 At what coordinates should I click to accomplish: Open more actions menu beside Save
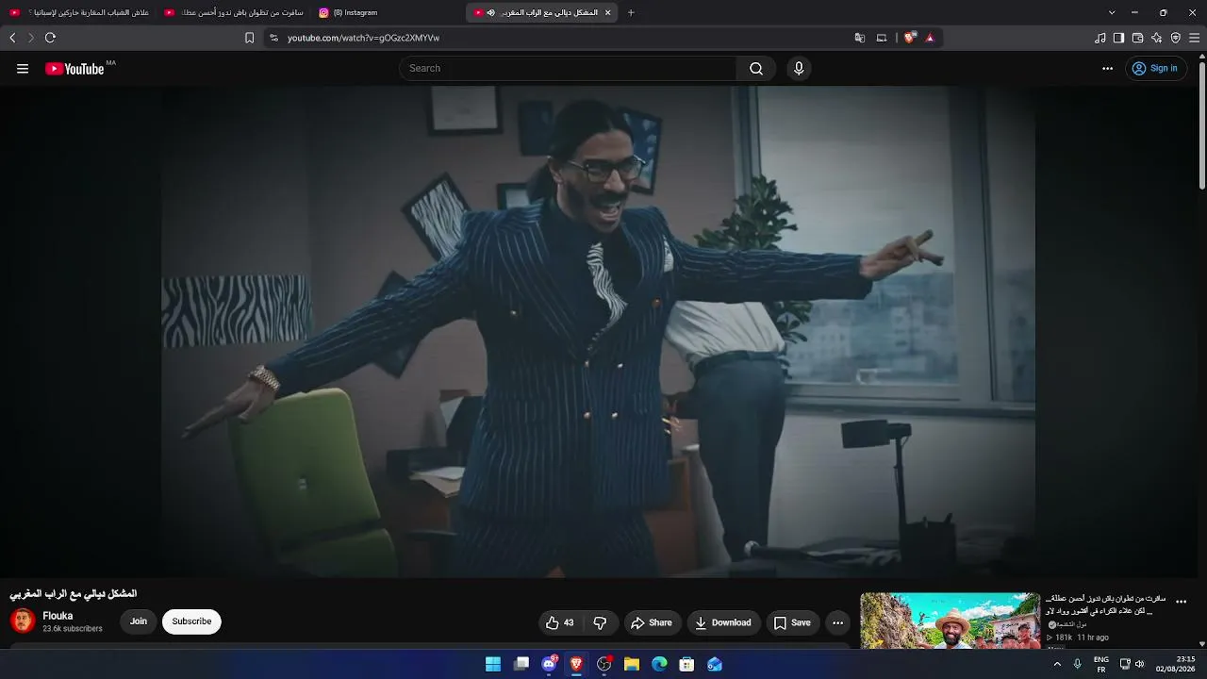pos(837,622)
